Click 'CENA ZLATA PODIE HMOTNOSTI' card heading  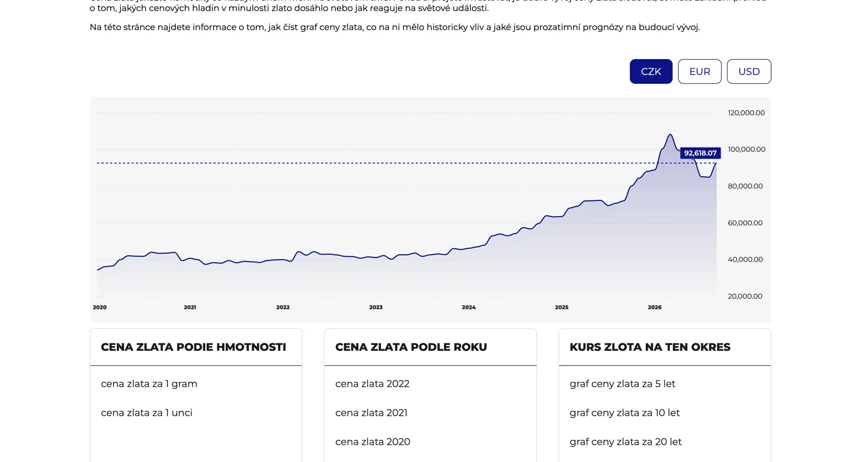pyautogui.click(x=193, y=347)
